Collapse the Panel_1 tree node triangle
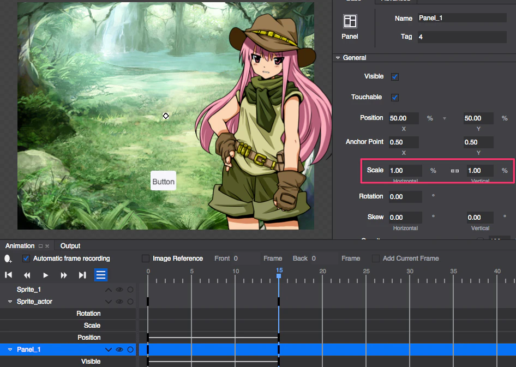Viewport: 516px width, 367px height. [x=10, y=350]
